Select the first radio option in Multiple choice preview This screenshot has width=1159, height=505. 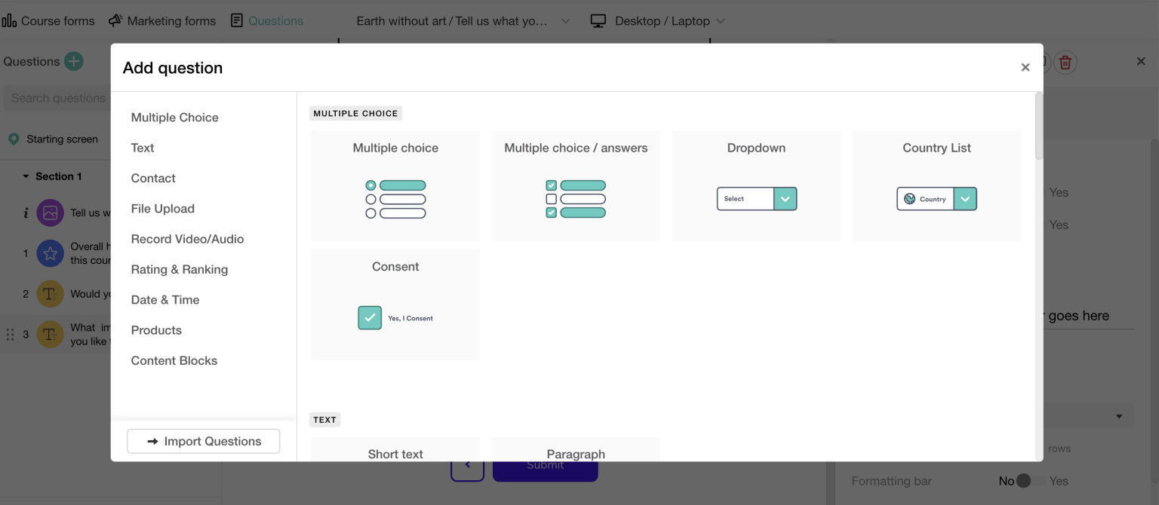tap(370, 185)
